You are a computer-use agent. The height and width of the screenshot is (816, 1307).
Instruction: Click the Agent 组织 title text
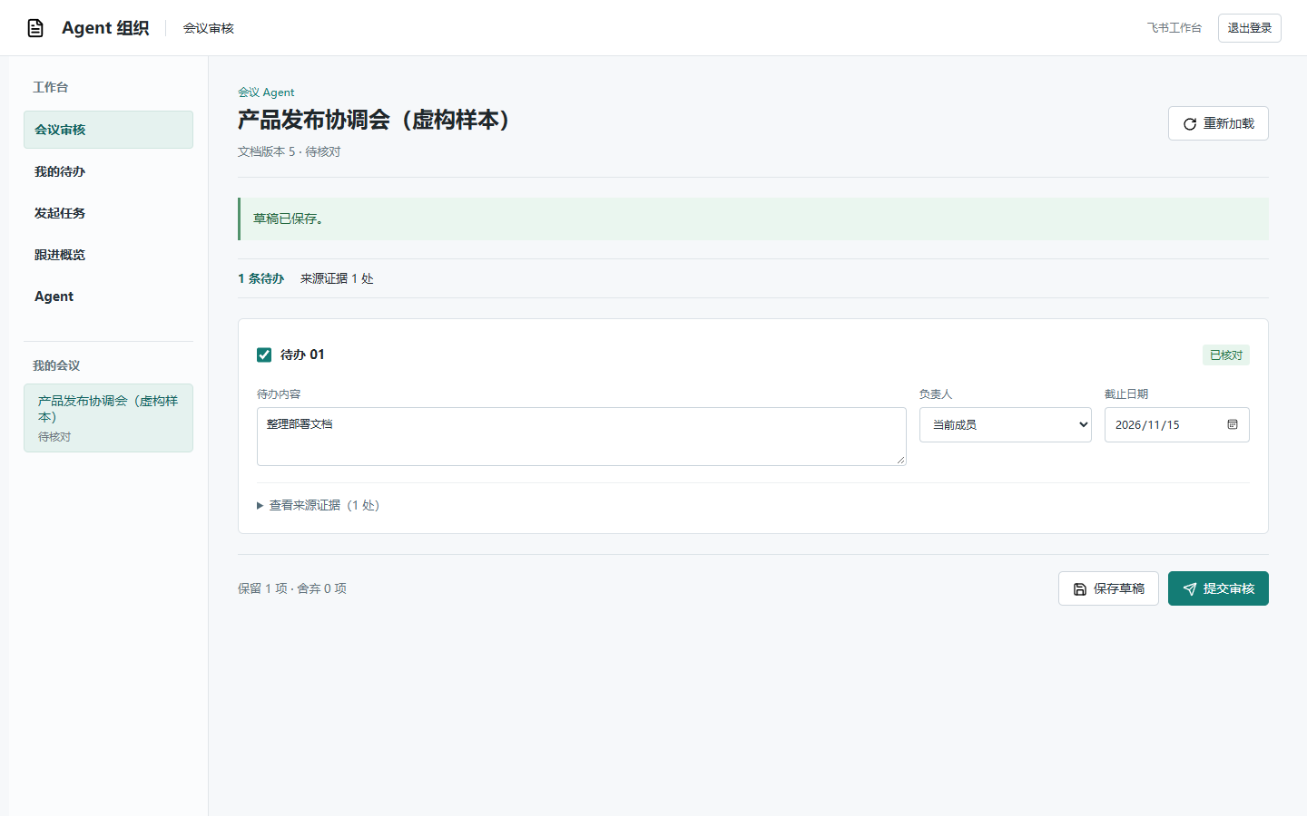pos(105,28)
